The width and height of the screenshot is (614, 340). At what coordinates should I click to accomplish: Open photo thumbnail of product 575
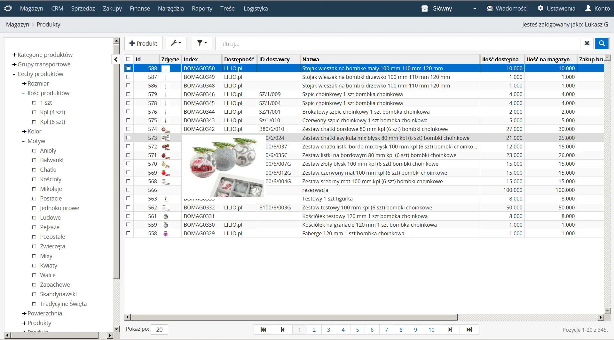pos(166,121)
